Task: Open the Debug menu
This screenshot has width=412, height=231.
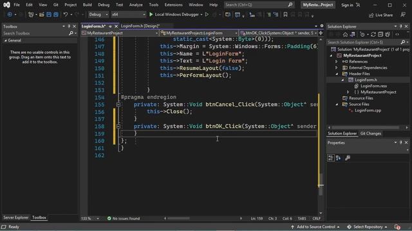Action: (x=104, y=4)
